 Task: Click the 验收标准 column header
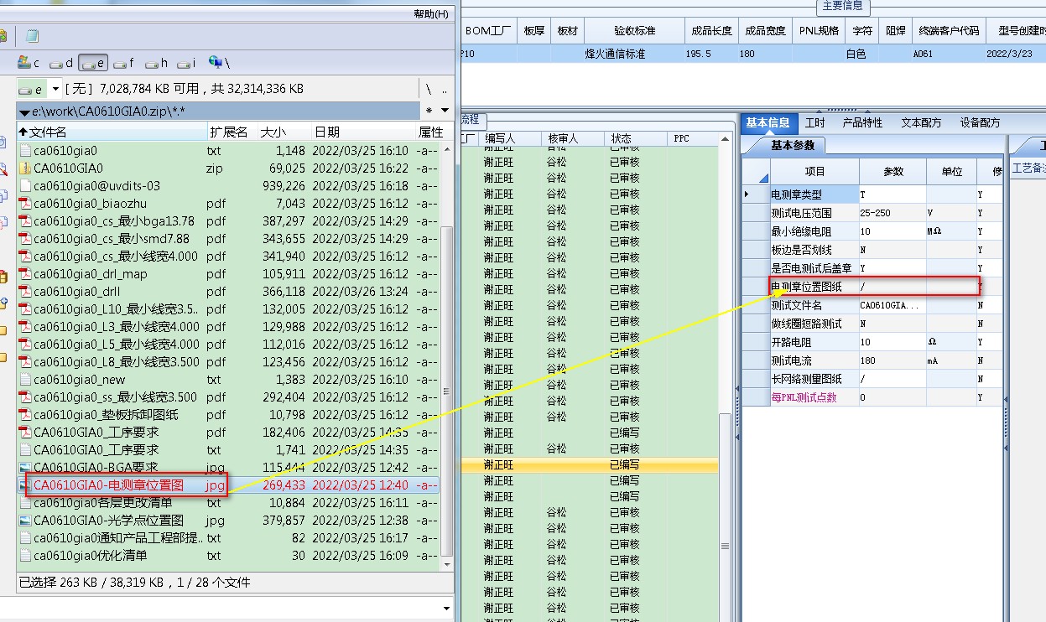[634, 31]
